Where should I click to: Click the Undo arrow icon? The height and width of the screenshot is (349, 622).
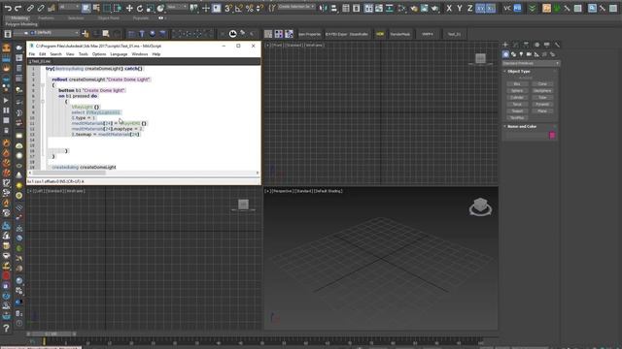[8, 8]
